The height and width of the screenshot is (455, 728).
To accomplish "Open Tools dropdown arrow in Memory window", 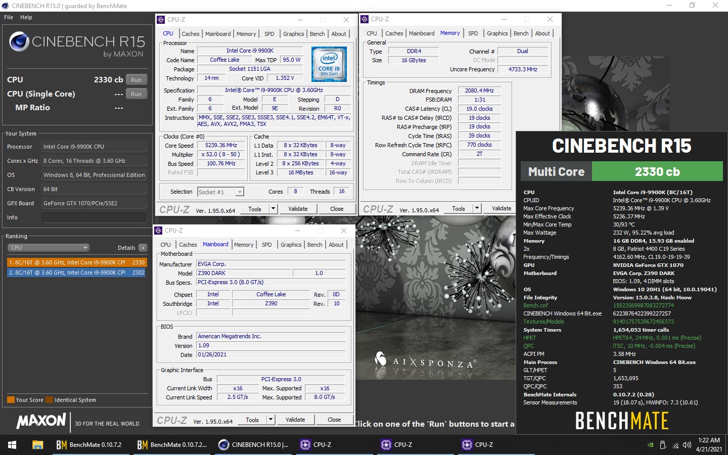I will click(x=476, y=208).
